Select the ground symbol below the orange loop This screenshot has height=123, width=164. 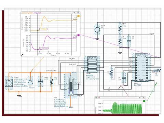click(19, 96)
